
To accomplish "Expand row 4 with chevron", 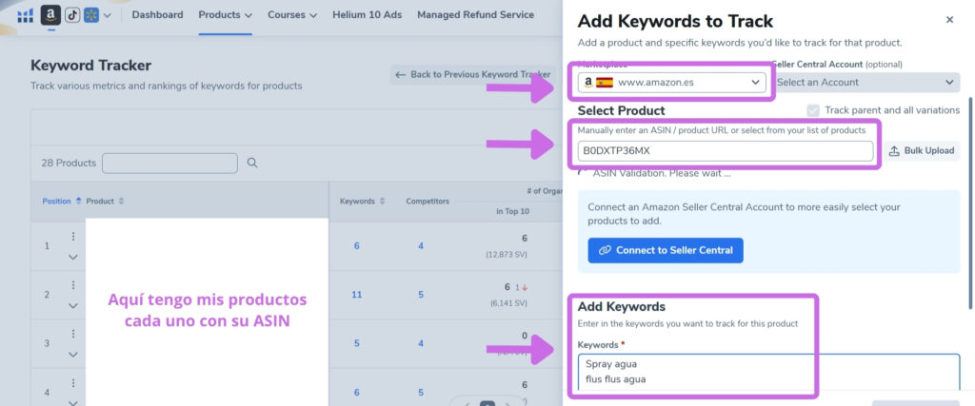I will point(72,401).
